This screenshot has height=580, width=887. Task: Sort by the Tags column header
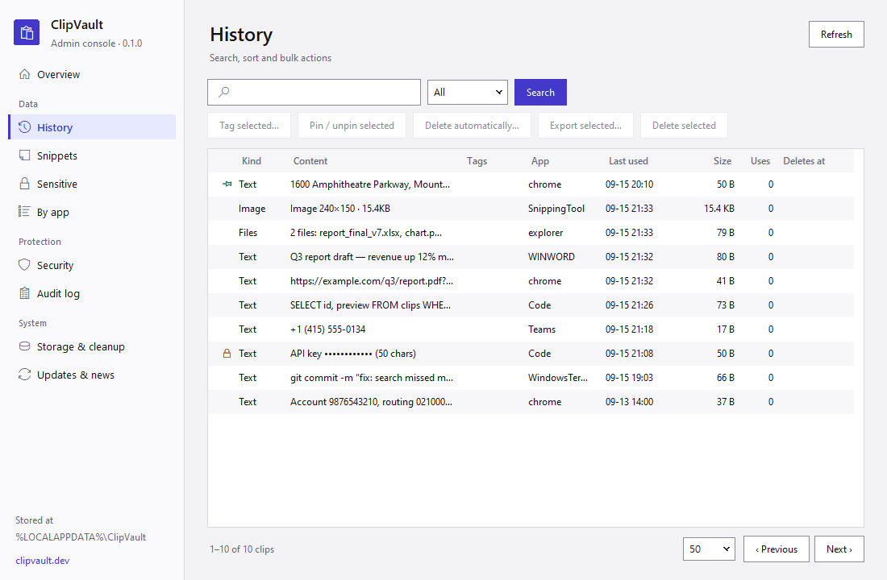pyautogui.click(x=477, y=161)
